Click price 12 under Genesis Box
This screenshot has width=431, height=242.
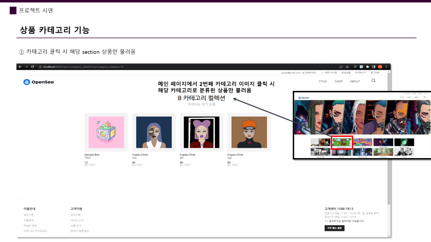click(86, 162)
